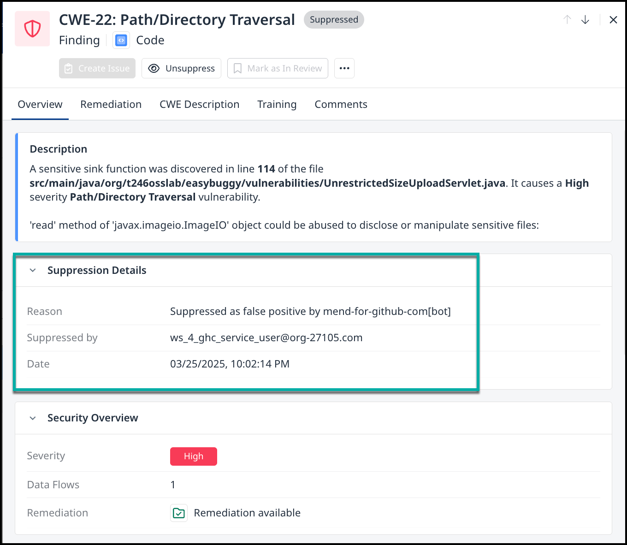
Task: Select the Overview tab
Action: pyautogui.click(x=40, y=105)
